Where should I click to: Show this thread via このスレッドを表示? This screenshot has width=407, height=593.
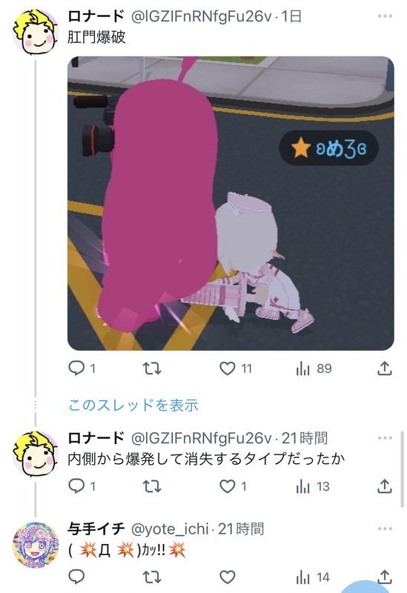[133, 405]
